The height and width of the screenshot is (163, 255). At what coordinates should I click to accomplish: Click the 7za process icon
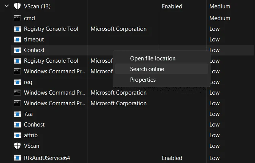pos(17,114)
